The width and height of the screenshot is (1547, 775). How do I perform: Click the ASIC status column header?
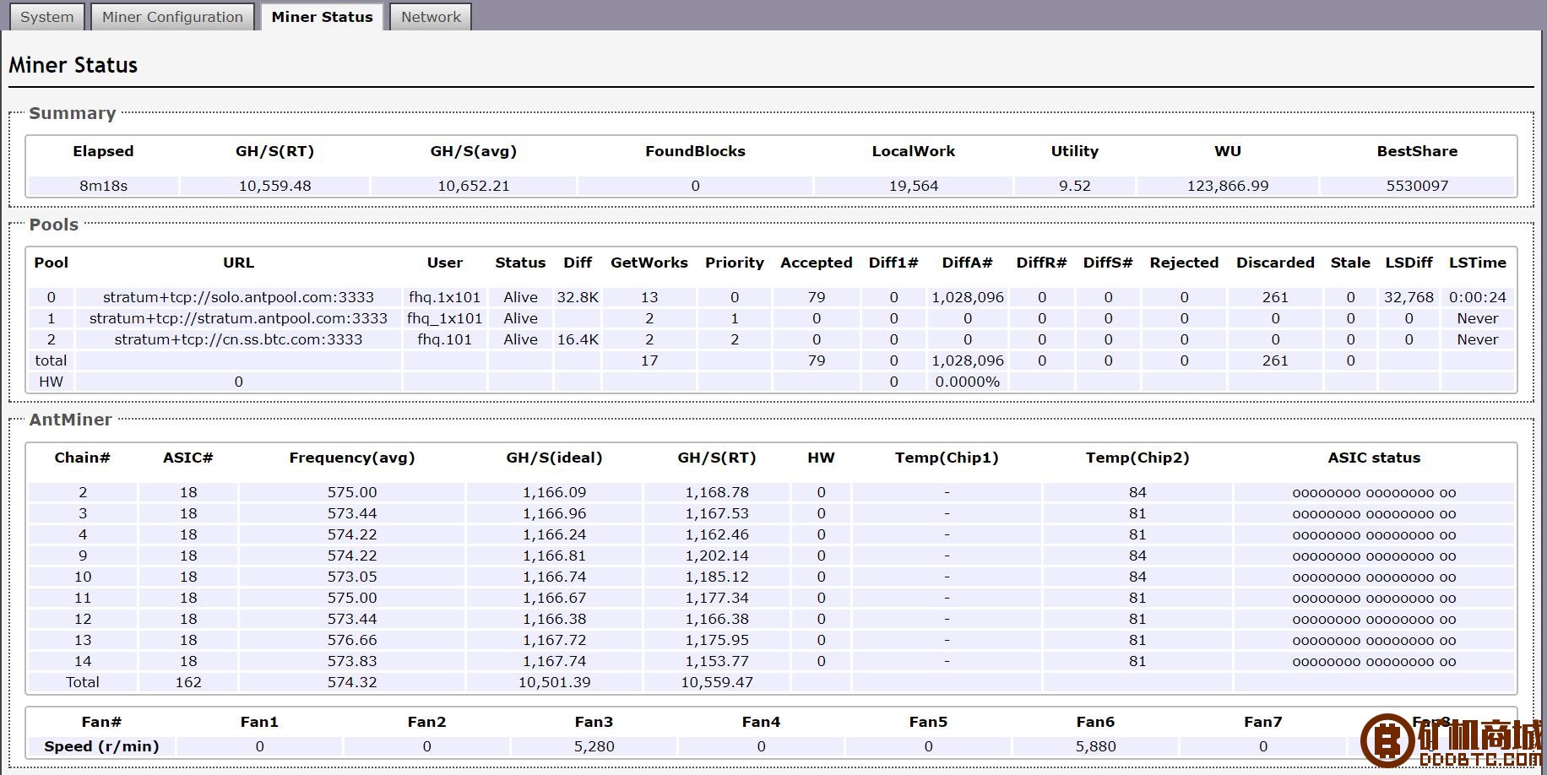click(1374, 458)
